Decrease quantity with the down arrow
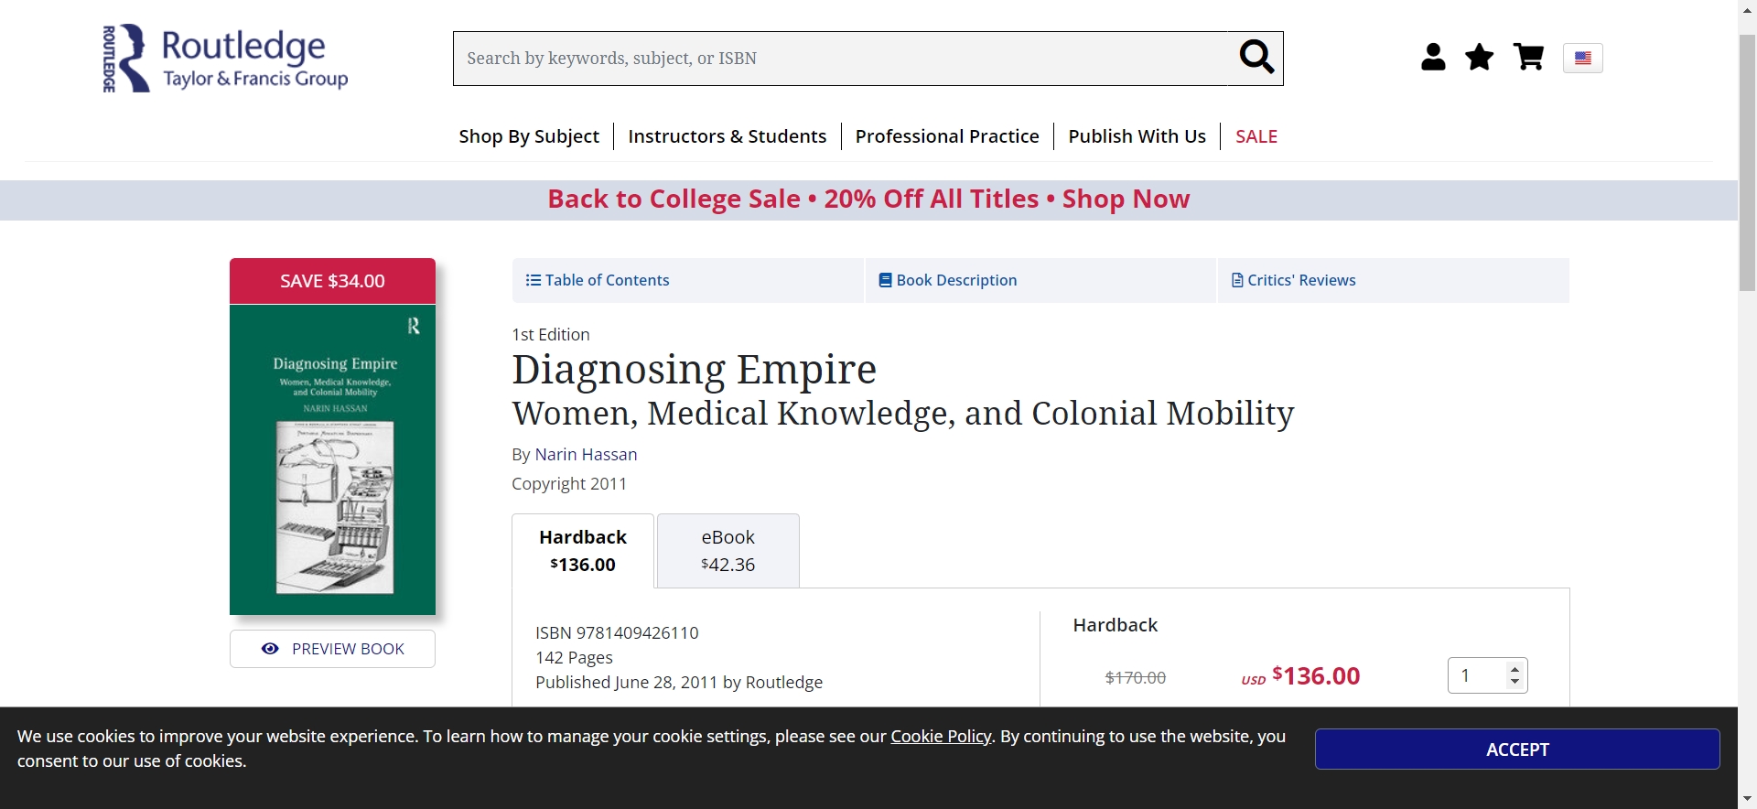1757x809 pixels. coord(1515,683)
